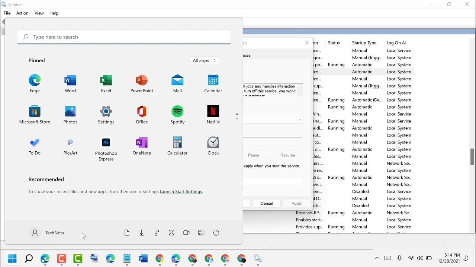Image resolution: width=476 pixels, height=267 pixels.
Task: Click the microphone tray icon
Action: click(x=399, y=258)
